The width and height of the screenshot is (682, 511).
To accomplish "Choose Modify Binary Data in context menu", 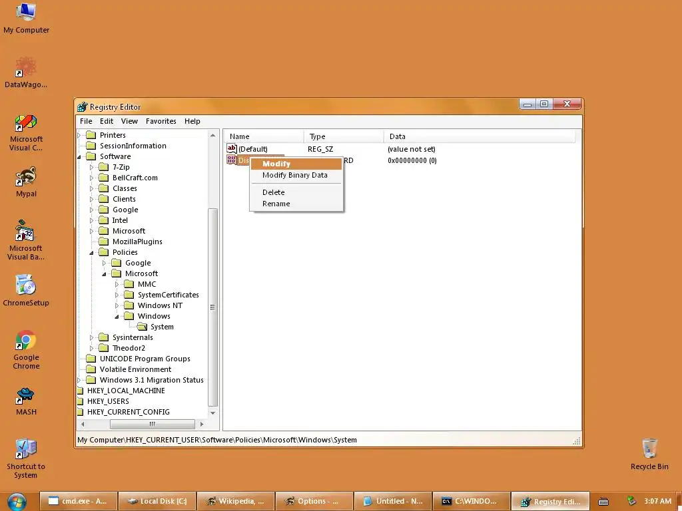I will (x=296, y=175).
